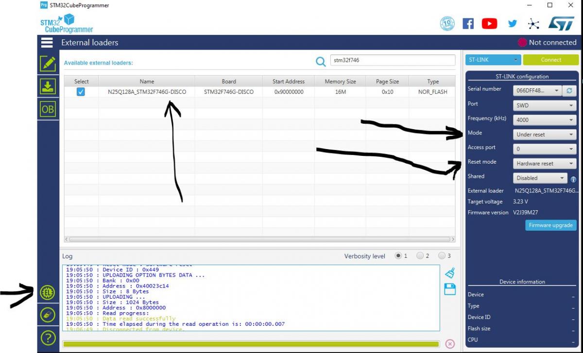Set verbosity level to 3
This screenshot has height=353, width=583.
(442, 256)
